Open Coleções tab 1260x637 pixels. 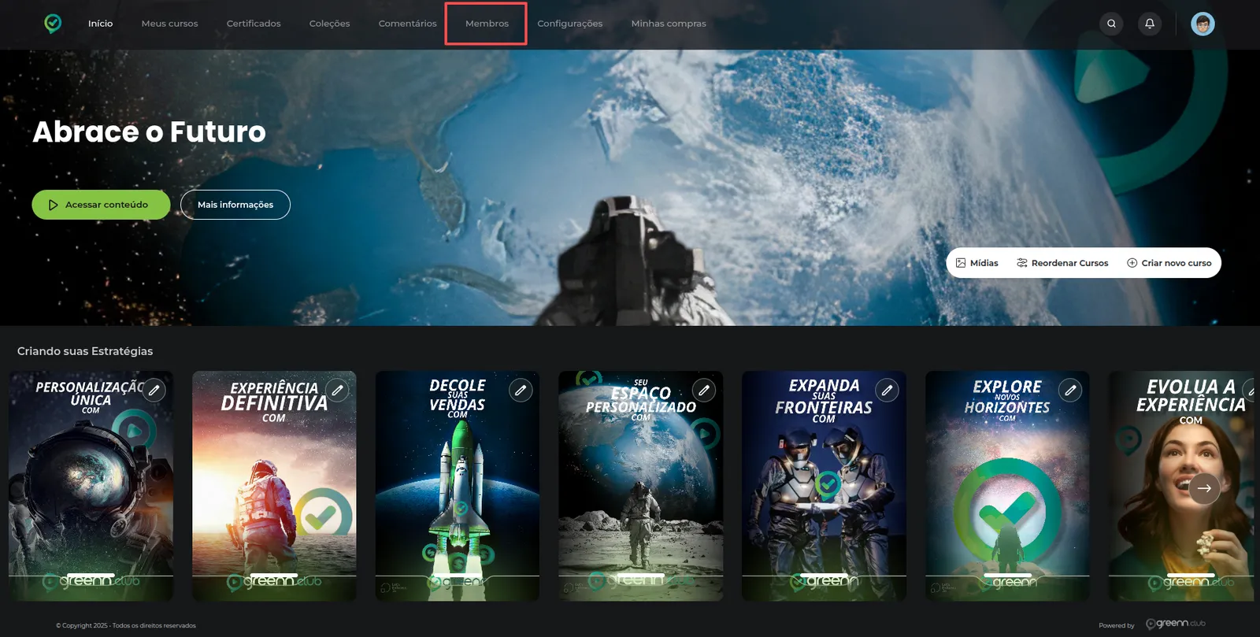[x=329, y=24]
